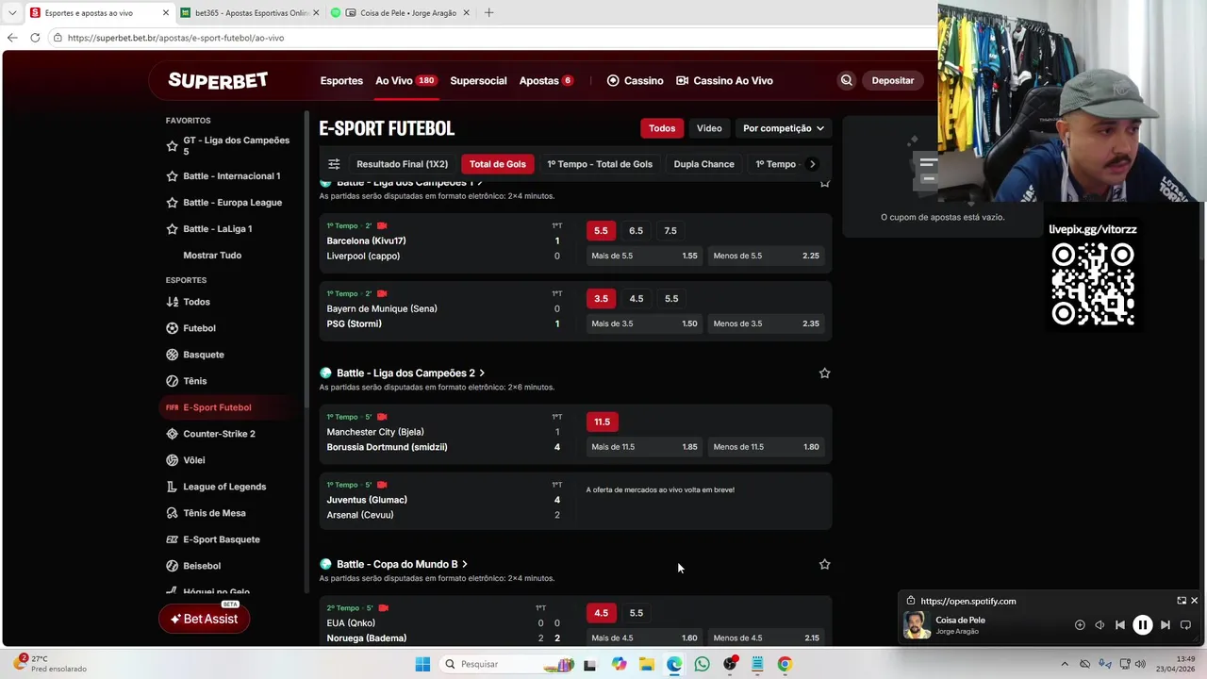Click Mostrar Tudo in favorites
The image size is (1207, 679).
pos(212,256)
